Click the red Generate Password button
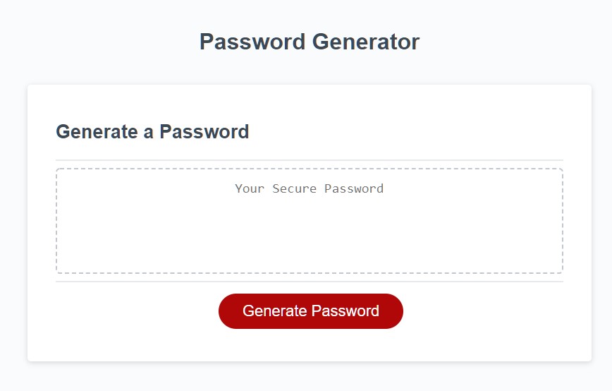 311,311
